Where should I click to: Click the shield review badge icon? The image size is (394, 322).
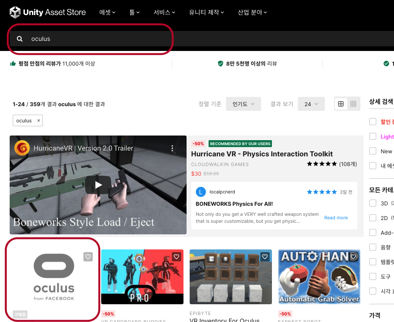220,64
